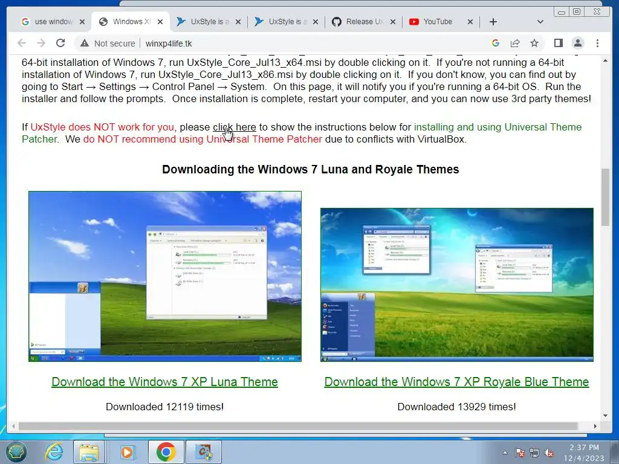
Task: Open the Royale Blue theme preview image
Action: (457, 285)
